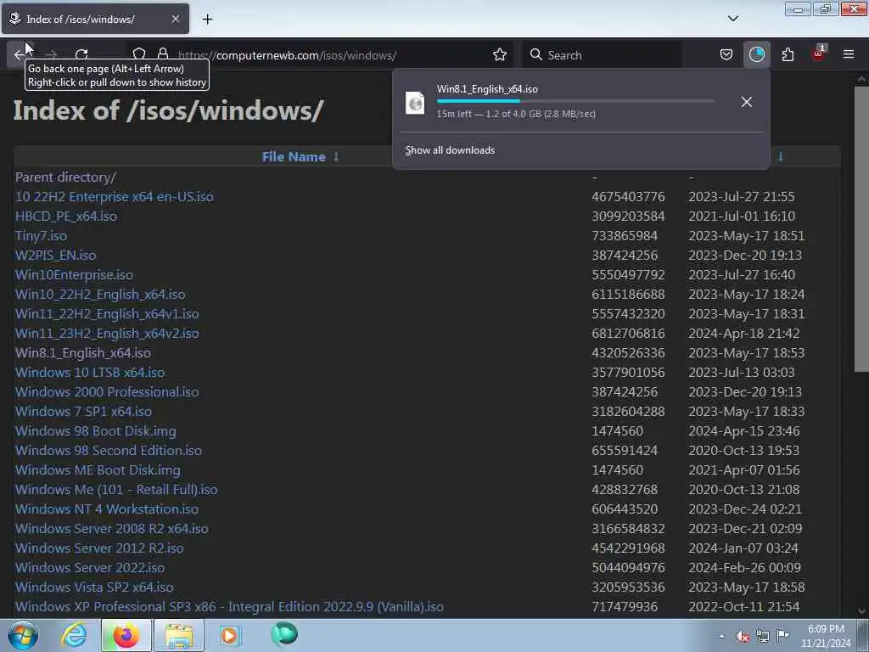The width and height of the screenshot is (869, 652).
Task: Open the green round taskbar application icon
Action: (x=284, y=634)
